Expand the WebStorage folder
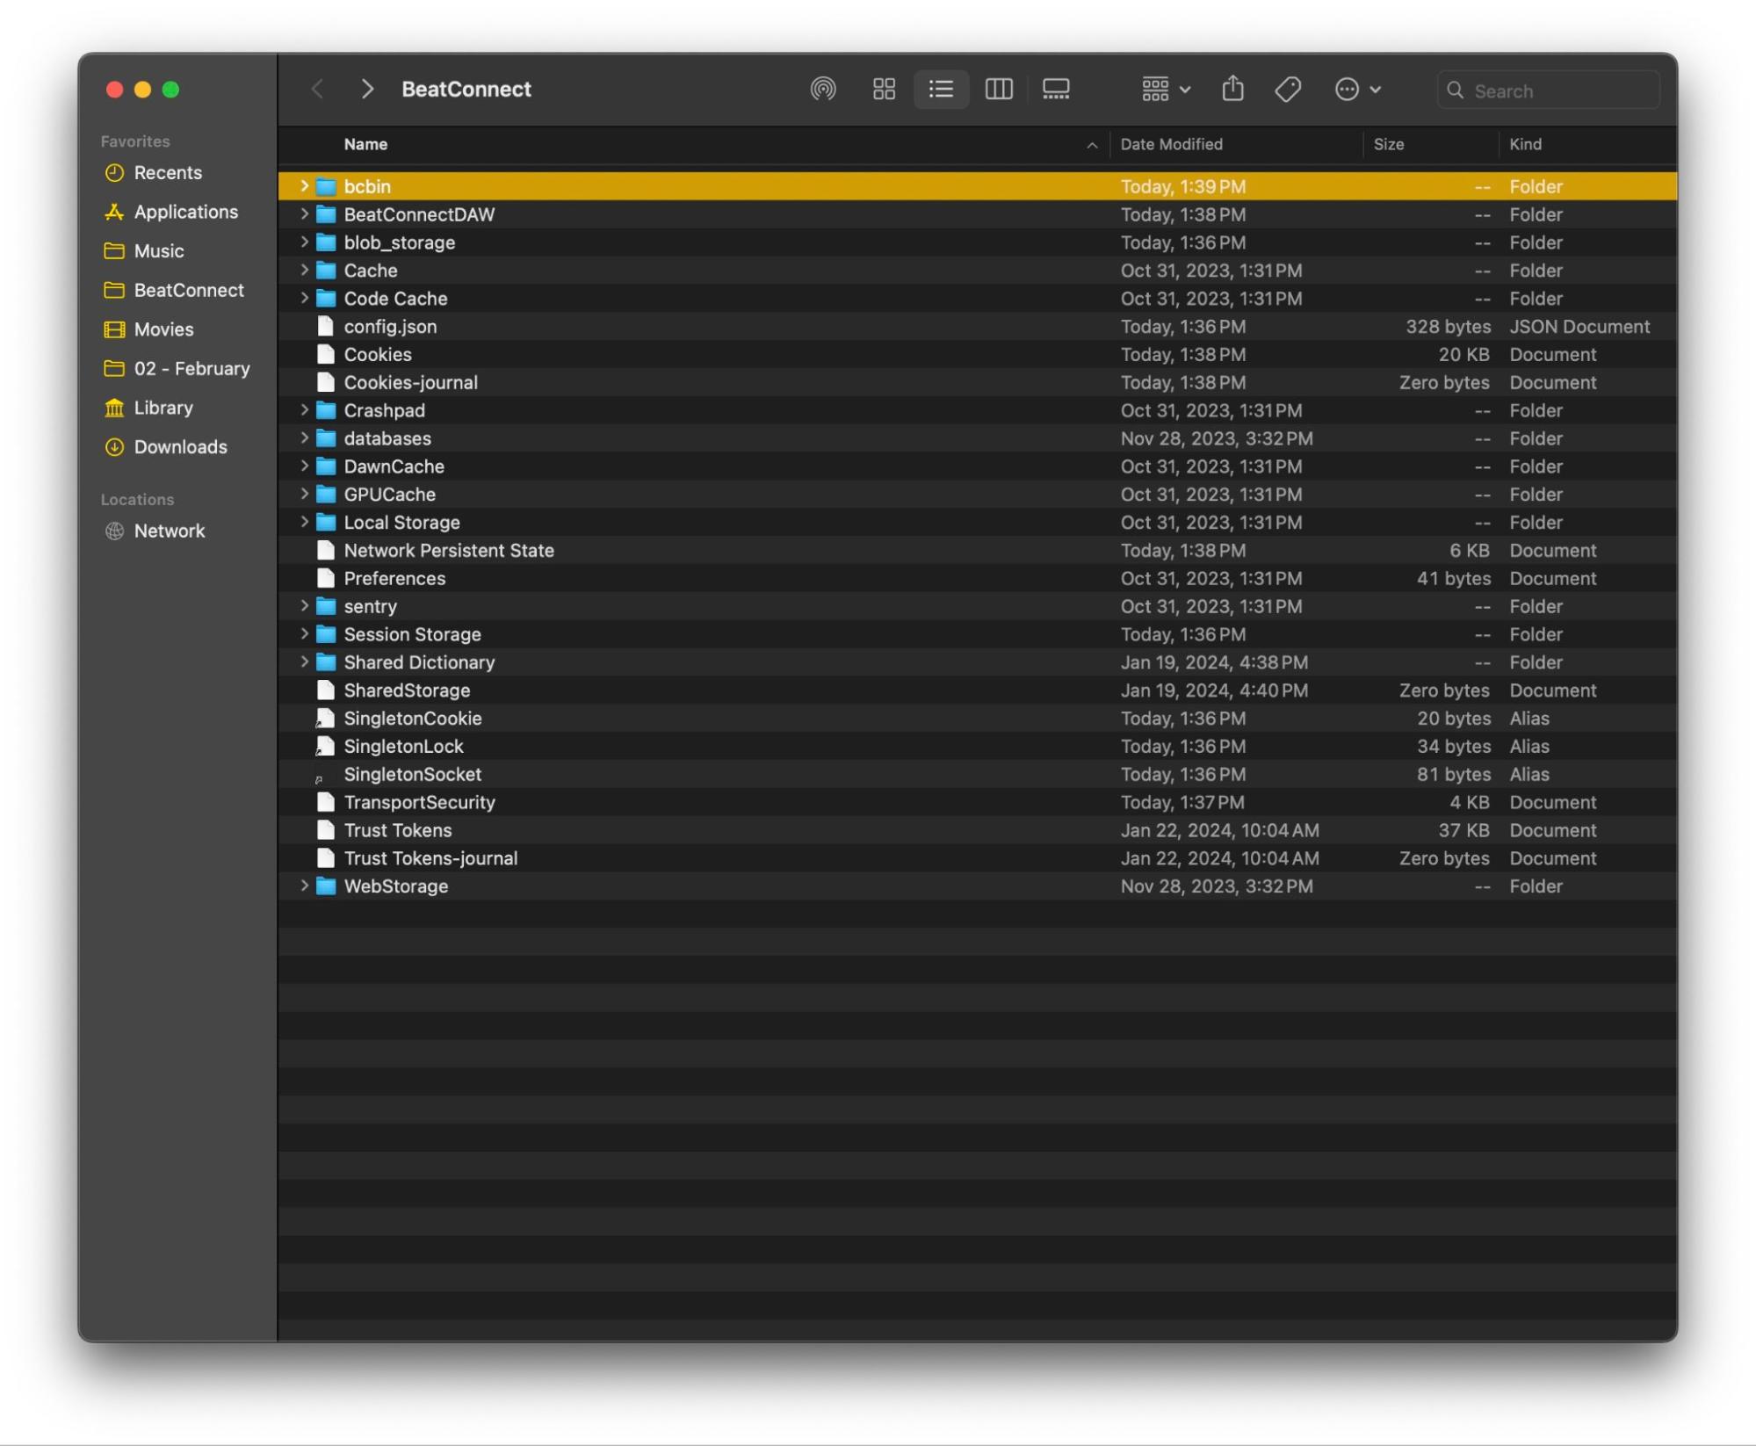 click(304, 886)
